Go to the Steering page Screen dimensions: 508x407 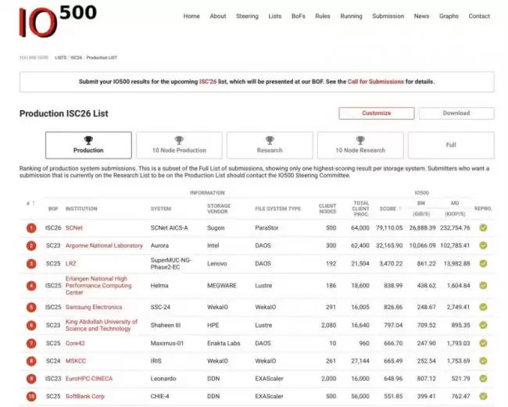(x=247, y=16)
